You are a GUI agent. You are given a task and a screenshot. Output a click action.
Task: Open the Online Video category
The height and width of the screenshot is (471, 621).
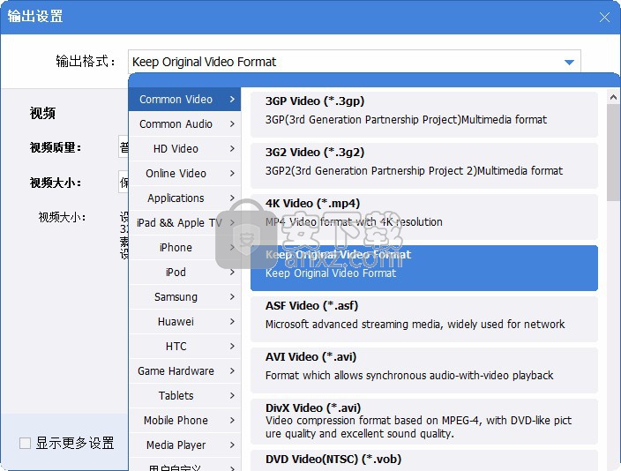pyautogui.click(x=184, y=174)
